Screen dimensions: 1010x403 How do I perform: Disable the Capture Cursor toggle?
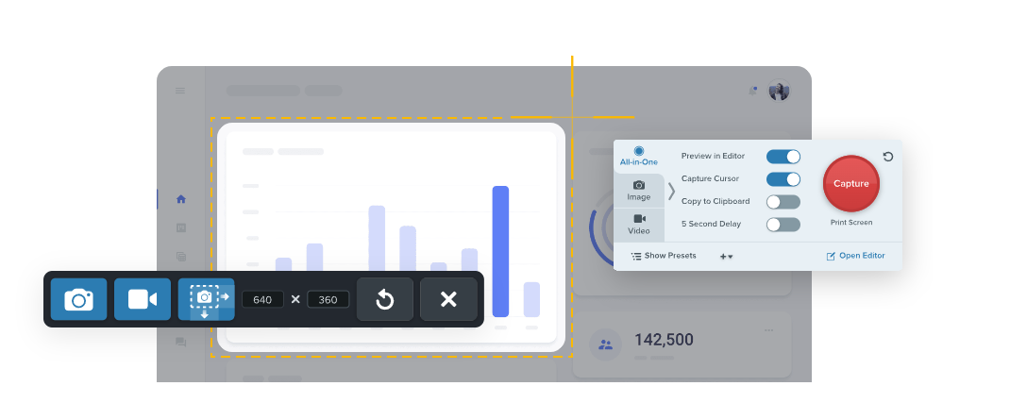pos(783,179)
